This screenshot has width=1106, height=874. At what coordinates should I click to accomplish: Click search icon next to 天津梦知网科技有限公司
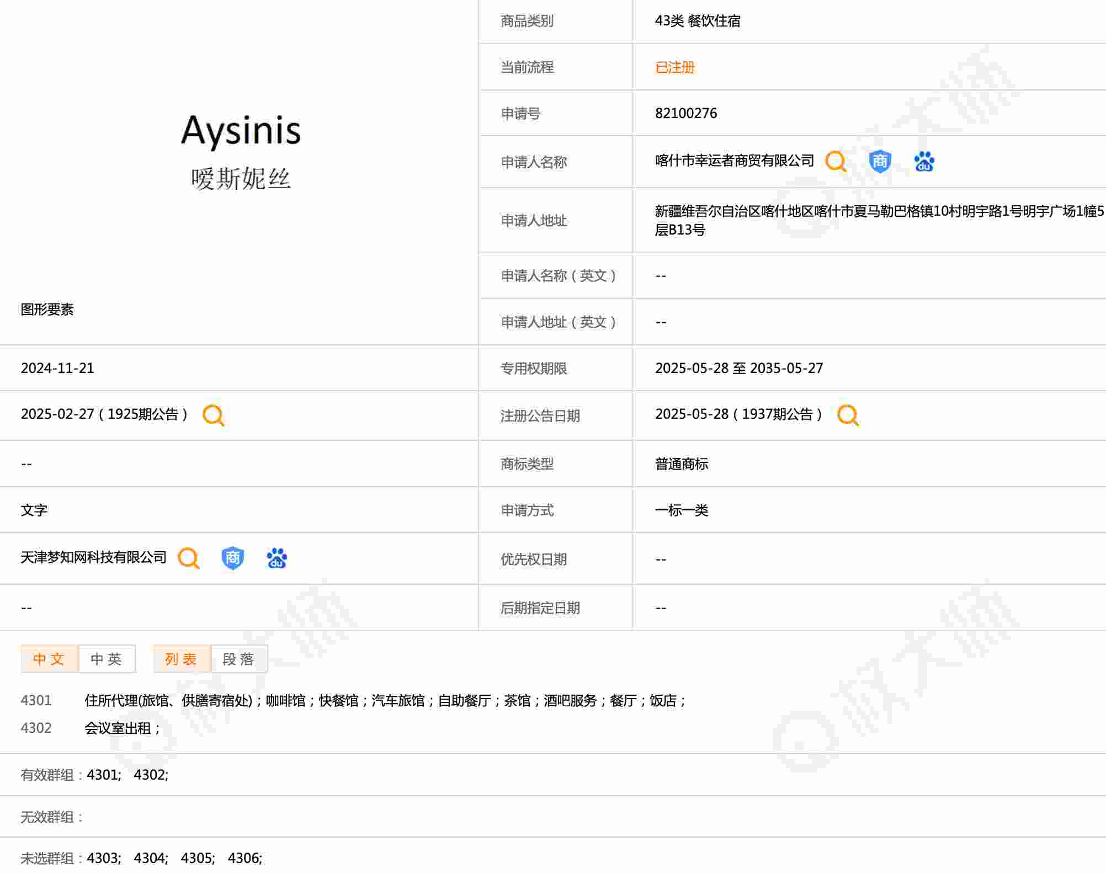tap(188, 558)
